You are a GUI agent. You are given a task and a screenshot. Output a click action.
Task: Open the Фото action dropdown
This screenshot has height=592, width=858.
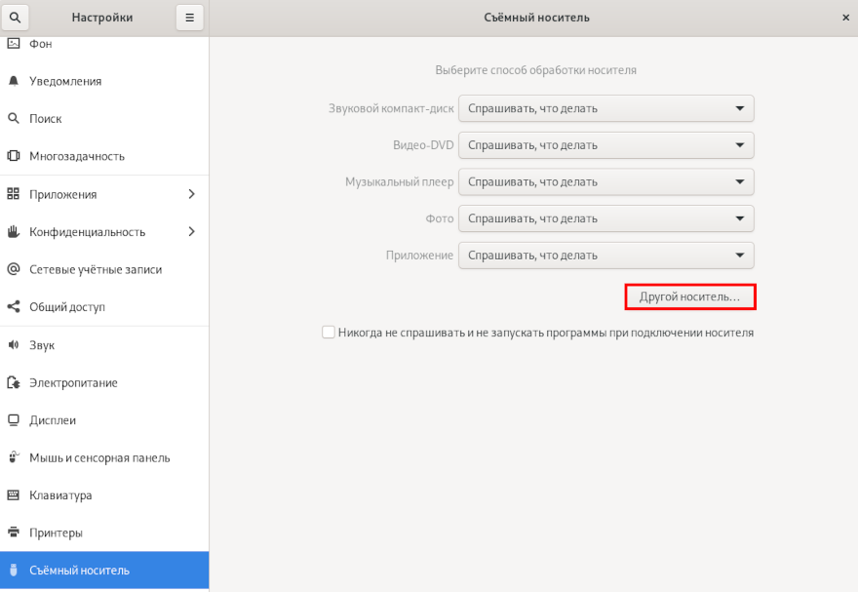tap(606, 218)
